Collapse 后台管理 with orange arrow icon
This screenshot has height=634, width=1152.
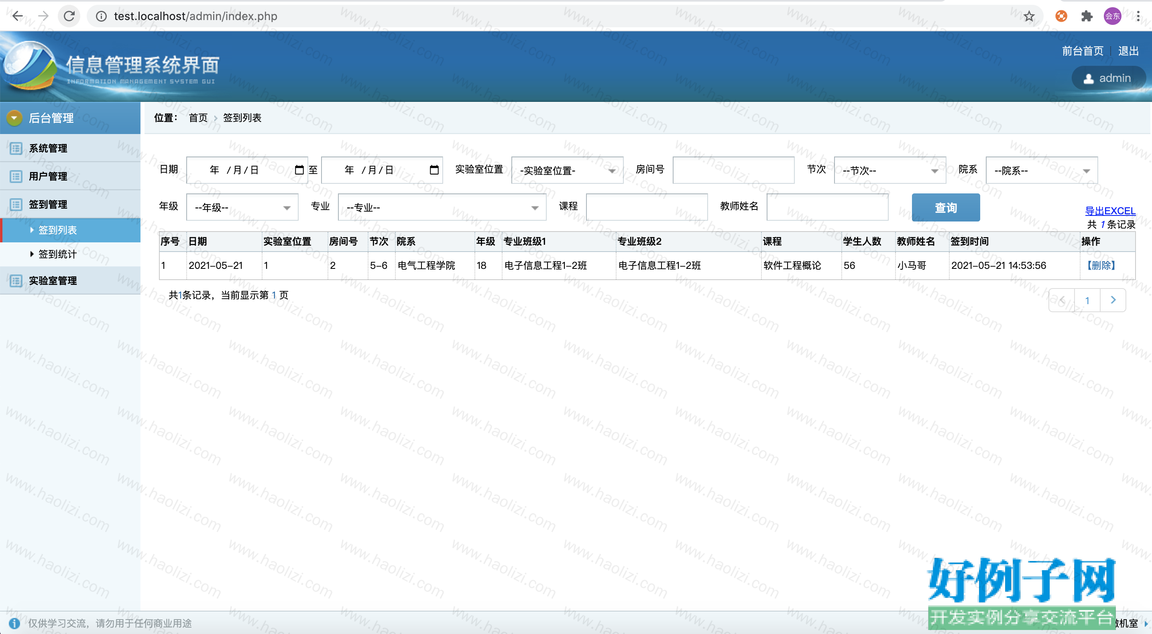click(x=14, y=118)
